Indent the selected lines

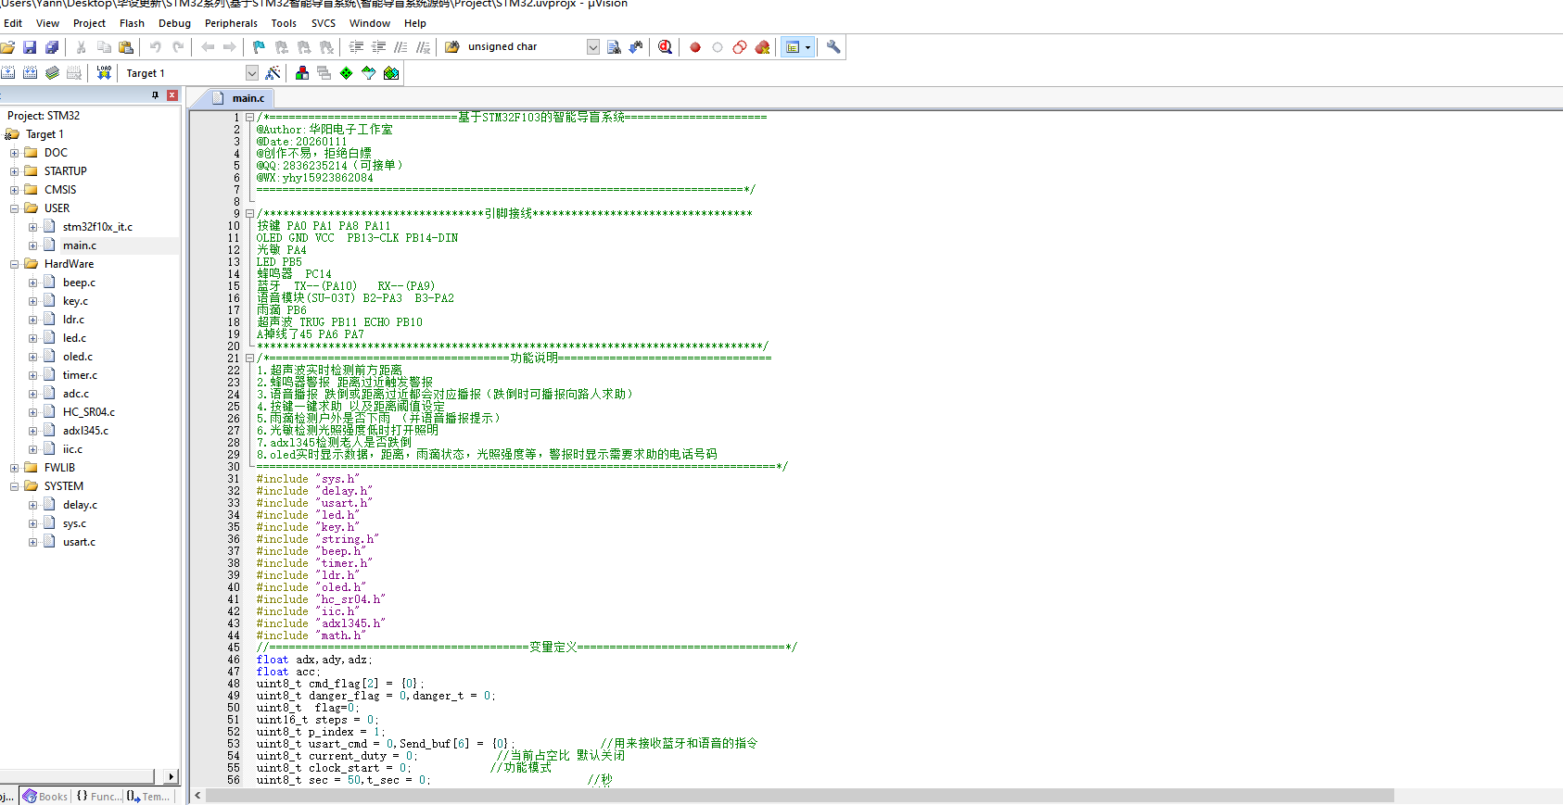[x=356, y=47]
